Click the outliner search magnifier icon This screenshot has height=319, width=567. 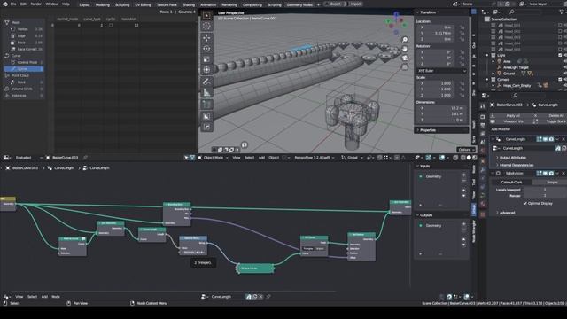(x=512, y=12)
